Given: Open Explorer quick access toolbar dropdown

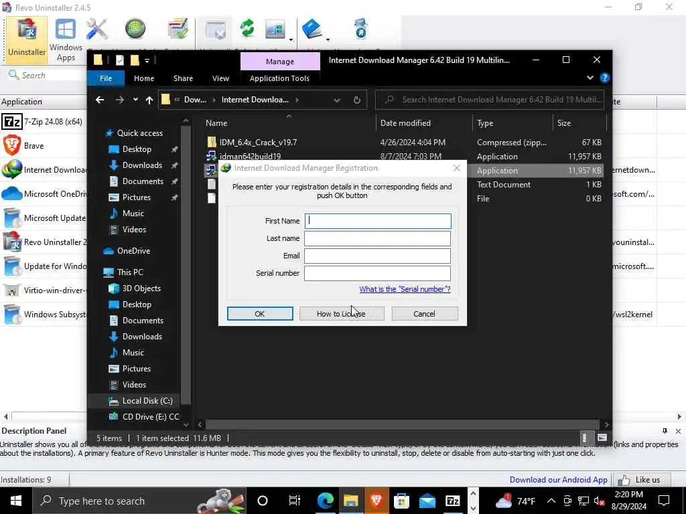Looking at the screenshot, I should [147, 60].
